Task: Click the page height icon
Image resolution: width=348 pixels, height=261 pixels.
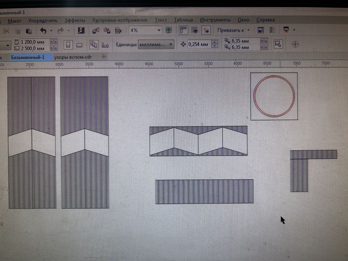Action: [17, 48]
